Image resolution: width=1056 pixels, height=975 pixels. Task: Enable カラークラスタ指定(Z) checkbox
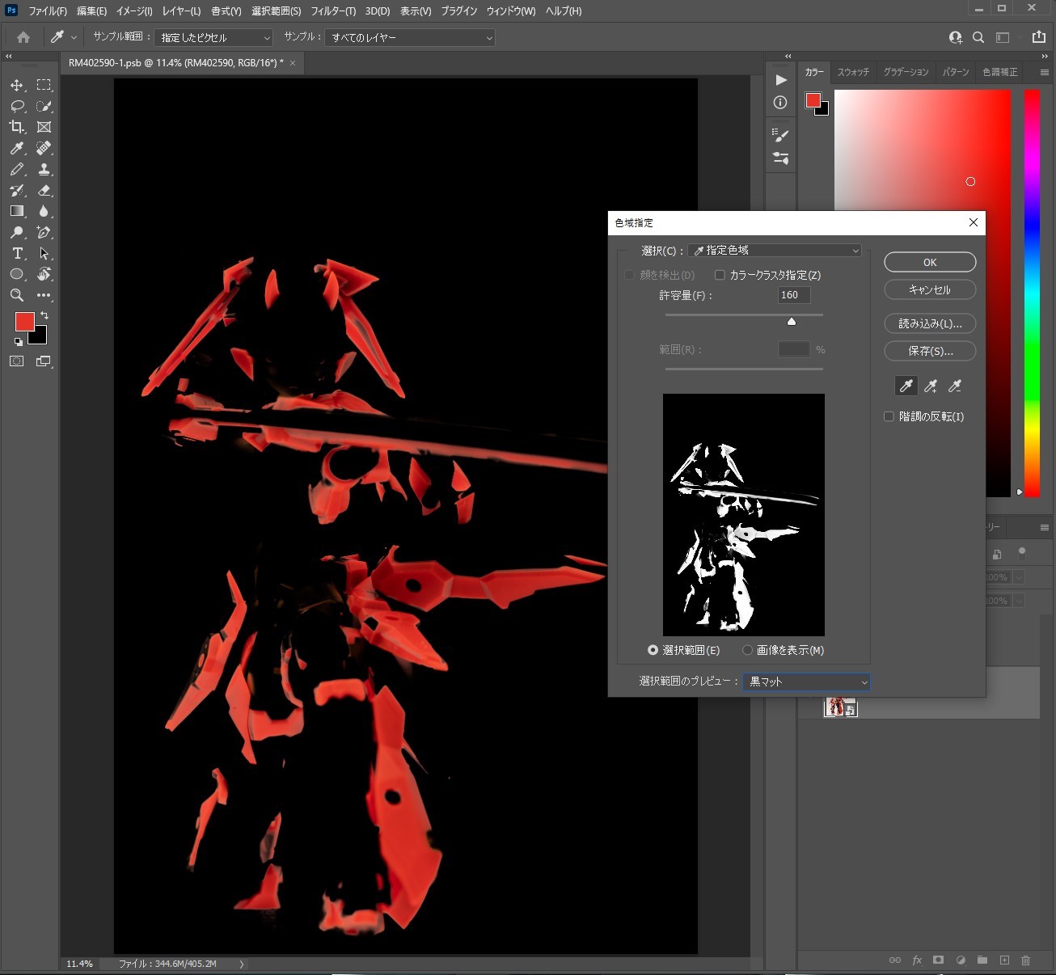(720, 275)
